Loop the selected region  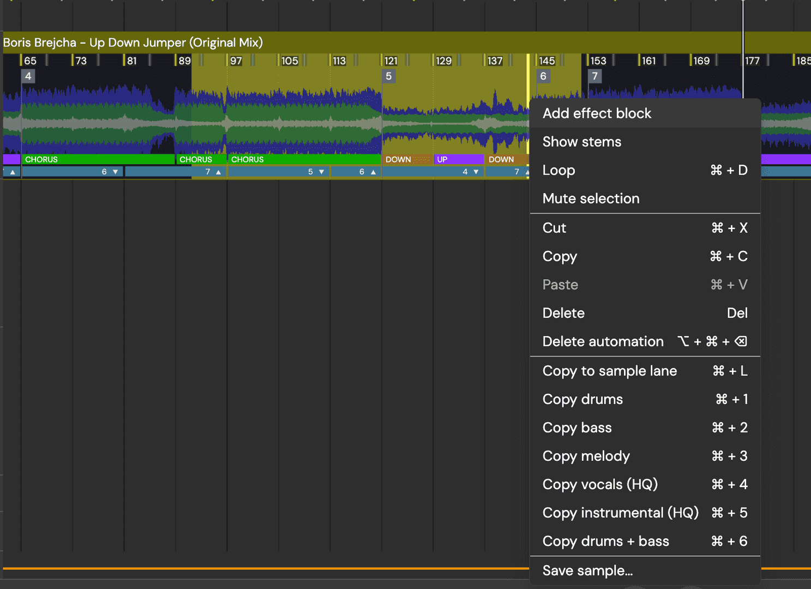(x=645, y=170)
